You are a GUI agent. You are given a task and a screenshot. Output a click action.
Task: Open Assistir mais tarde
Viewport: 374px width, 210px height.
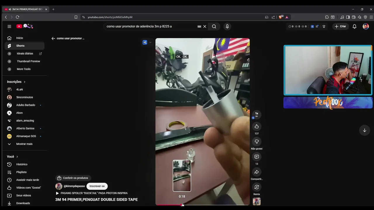[x=25, y=180]
